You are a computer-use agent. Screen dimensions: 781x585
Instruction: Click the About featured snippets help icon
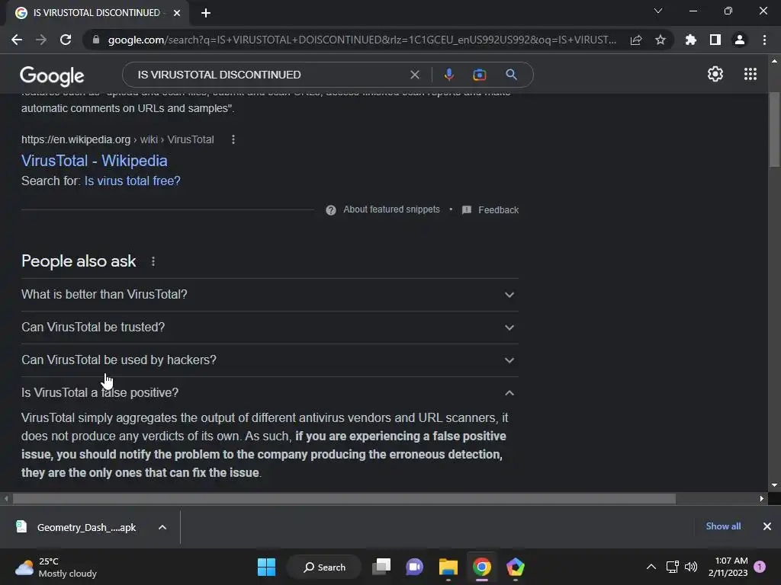click(x=331, y=210)
